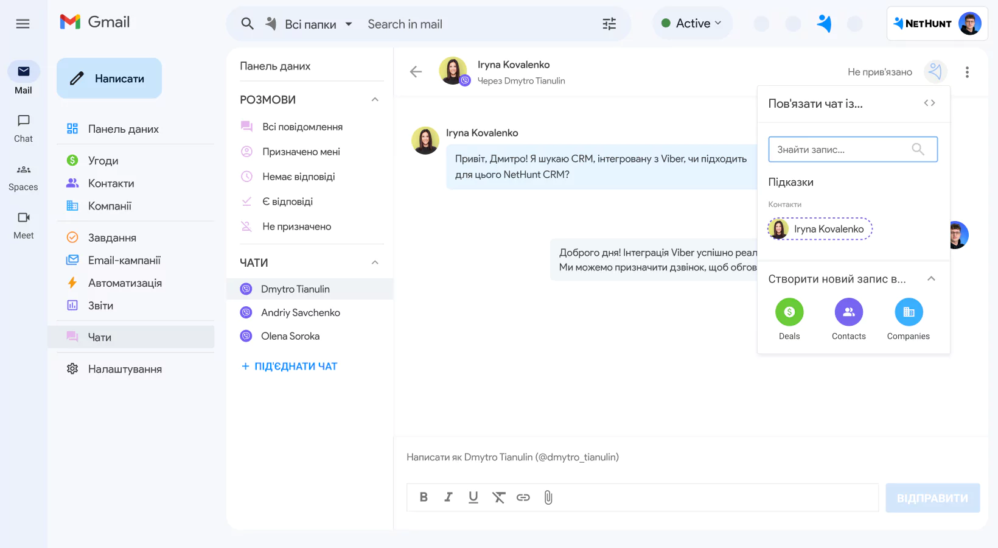Click the link-to-record NetHunt icon
Viewport: 998px width, 548px height.
[x=935, y=72]
